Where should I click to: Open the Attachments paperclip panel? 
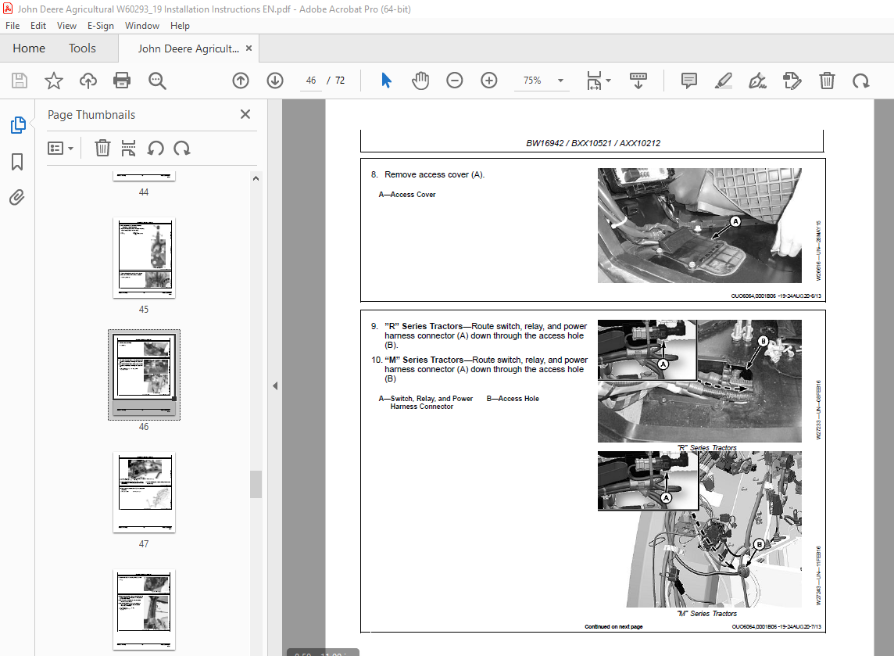pos(17,197)
